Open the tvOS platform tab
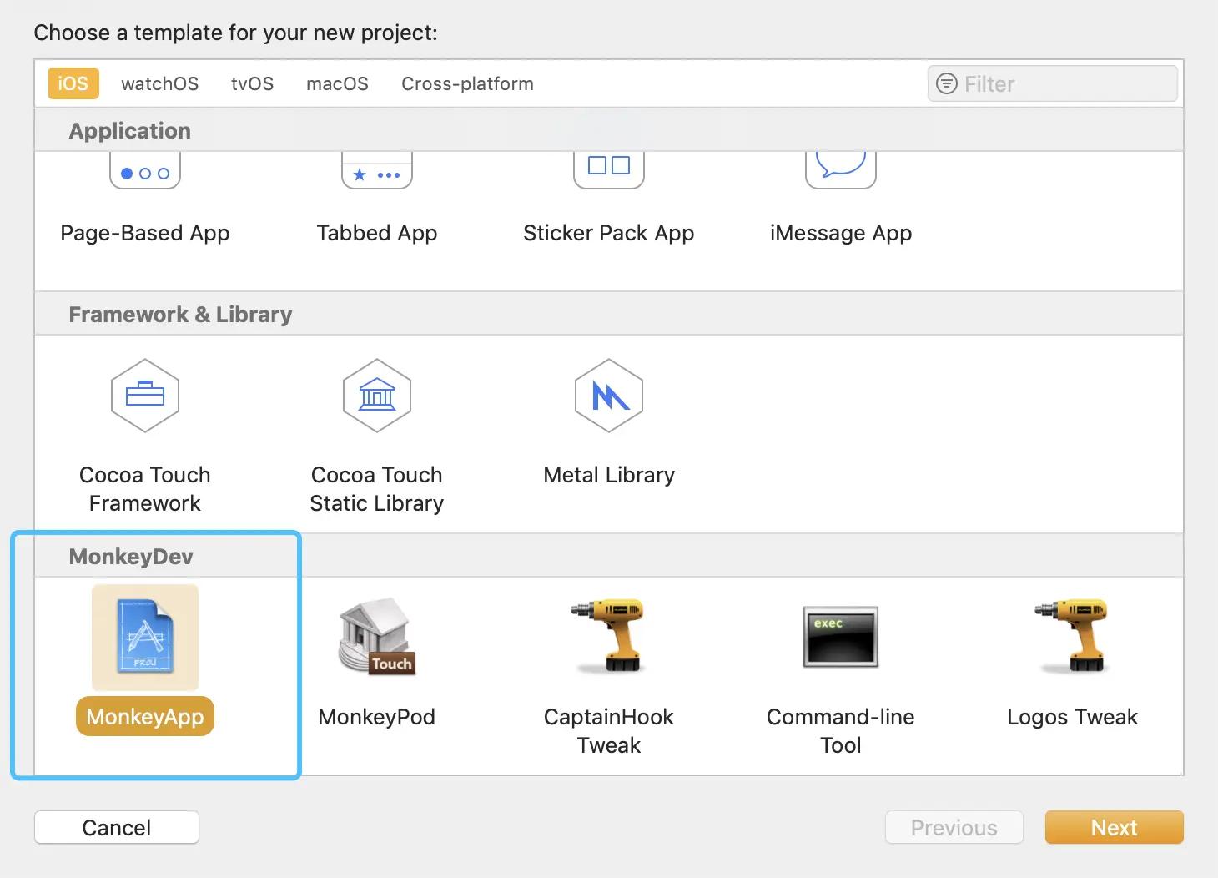This screenshot has width=1218, height=878. (252, 83)
